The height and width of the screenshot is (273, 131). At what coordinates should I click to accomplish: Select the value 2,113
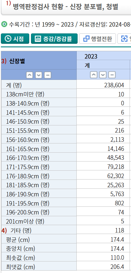117,140
